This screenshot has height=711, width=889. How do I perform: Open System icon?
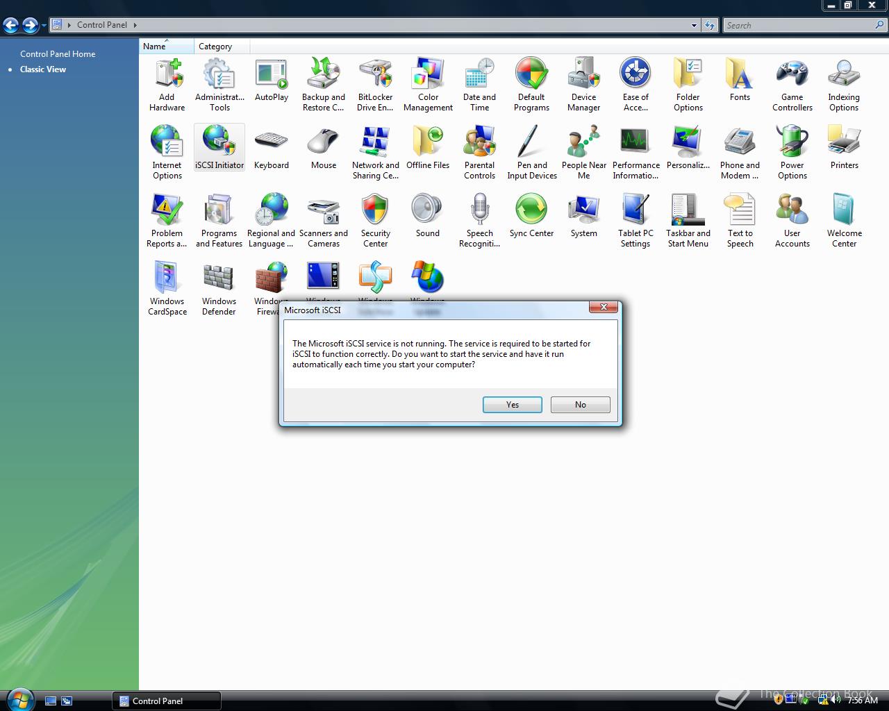[584, 215]
